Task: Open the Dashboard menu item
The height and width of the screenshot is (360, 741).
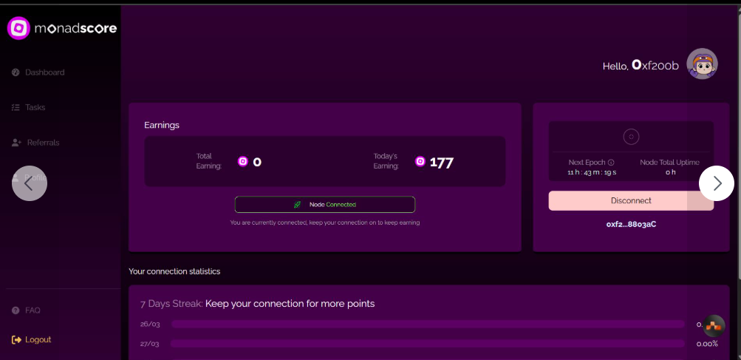Action: 38,72
